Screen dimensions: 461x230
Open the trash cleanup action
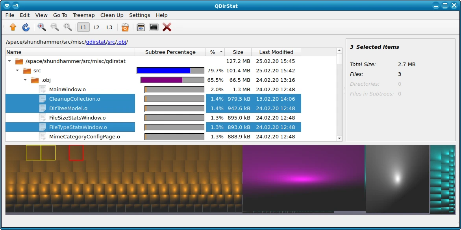tap(125, 27)
